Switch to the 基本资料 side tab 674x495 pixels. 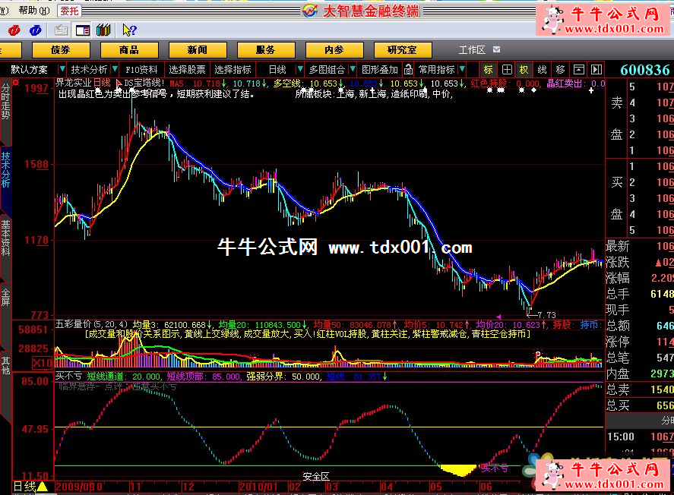pyautogui.click(x=5, y=238)
